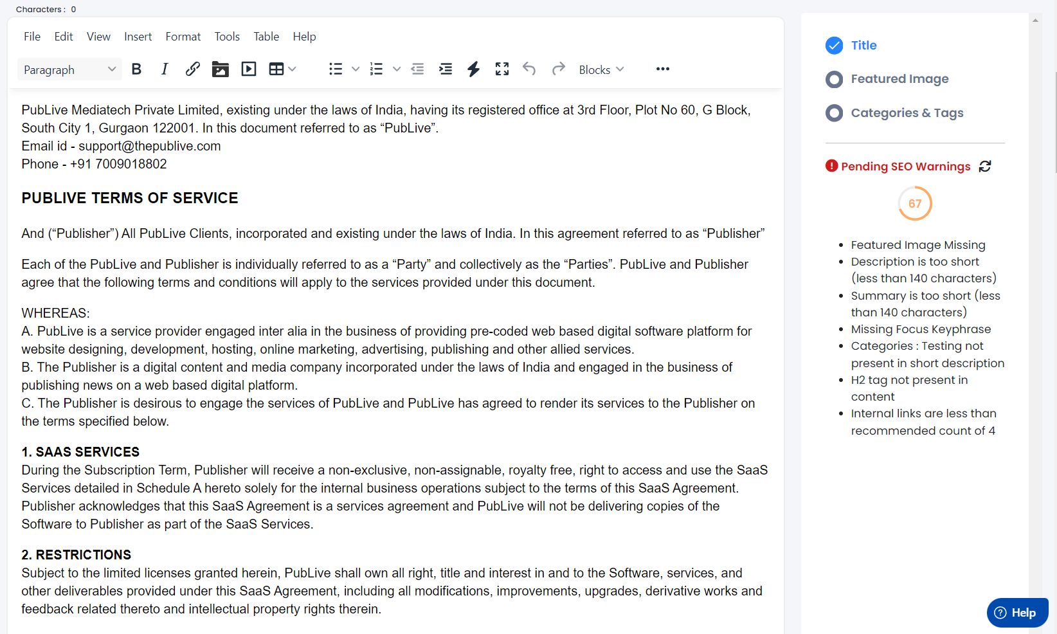The width and height of the screenshot is (1057, 634).
Task: Open the editor Help menu
Action: click(x=304, y=37)
